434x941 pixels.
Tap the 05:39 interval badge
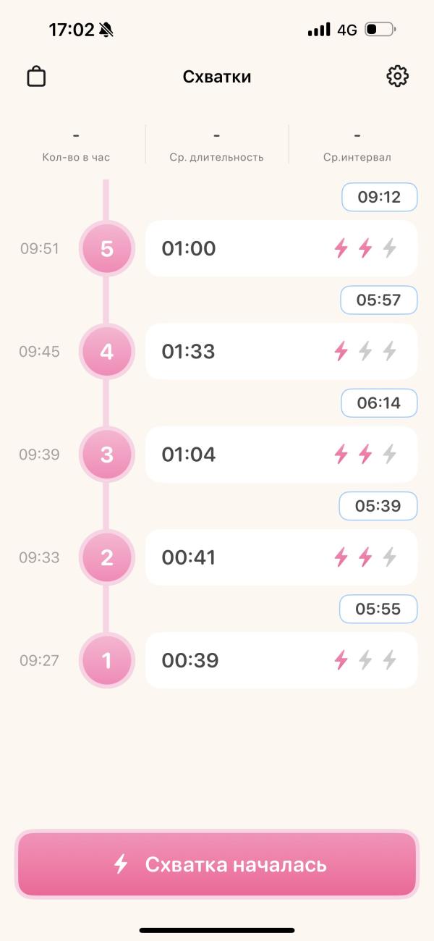click(x=379, y=506)
